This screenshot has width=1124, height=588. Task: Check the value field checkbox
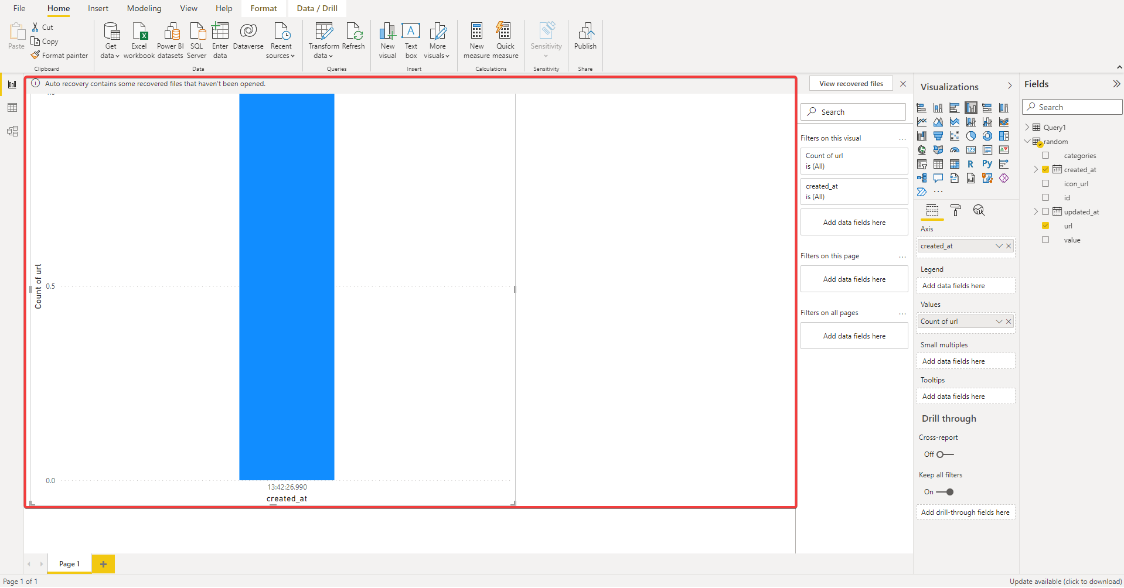pyautogui.click(x=1045, y=240)
